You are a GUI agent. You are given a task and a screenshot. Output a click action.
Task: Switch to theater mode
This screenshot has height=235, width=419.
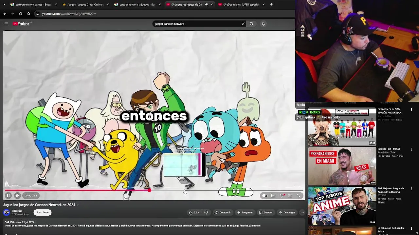pos(290,196)
